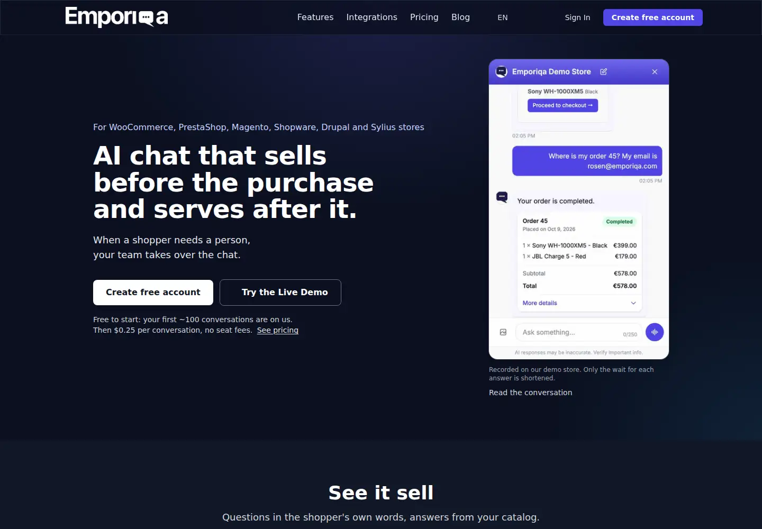Click the header Create free account button
Viewport: 762px width, 529px height.
pos(652,17)
